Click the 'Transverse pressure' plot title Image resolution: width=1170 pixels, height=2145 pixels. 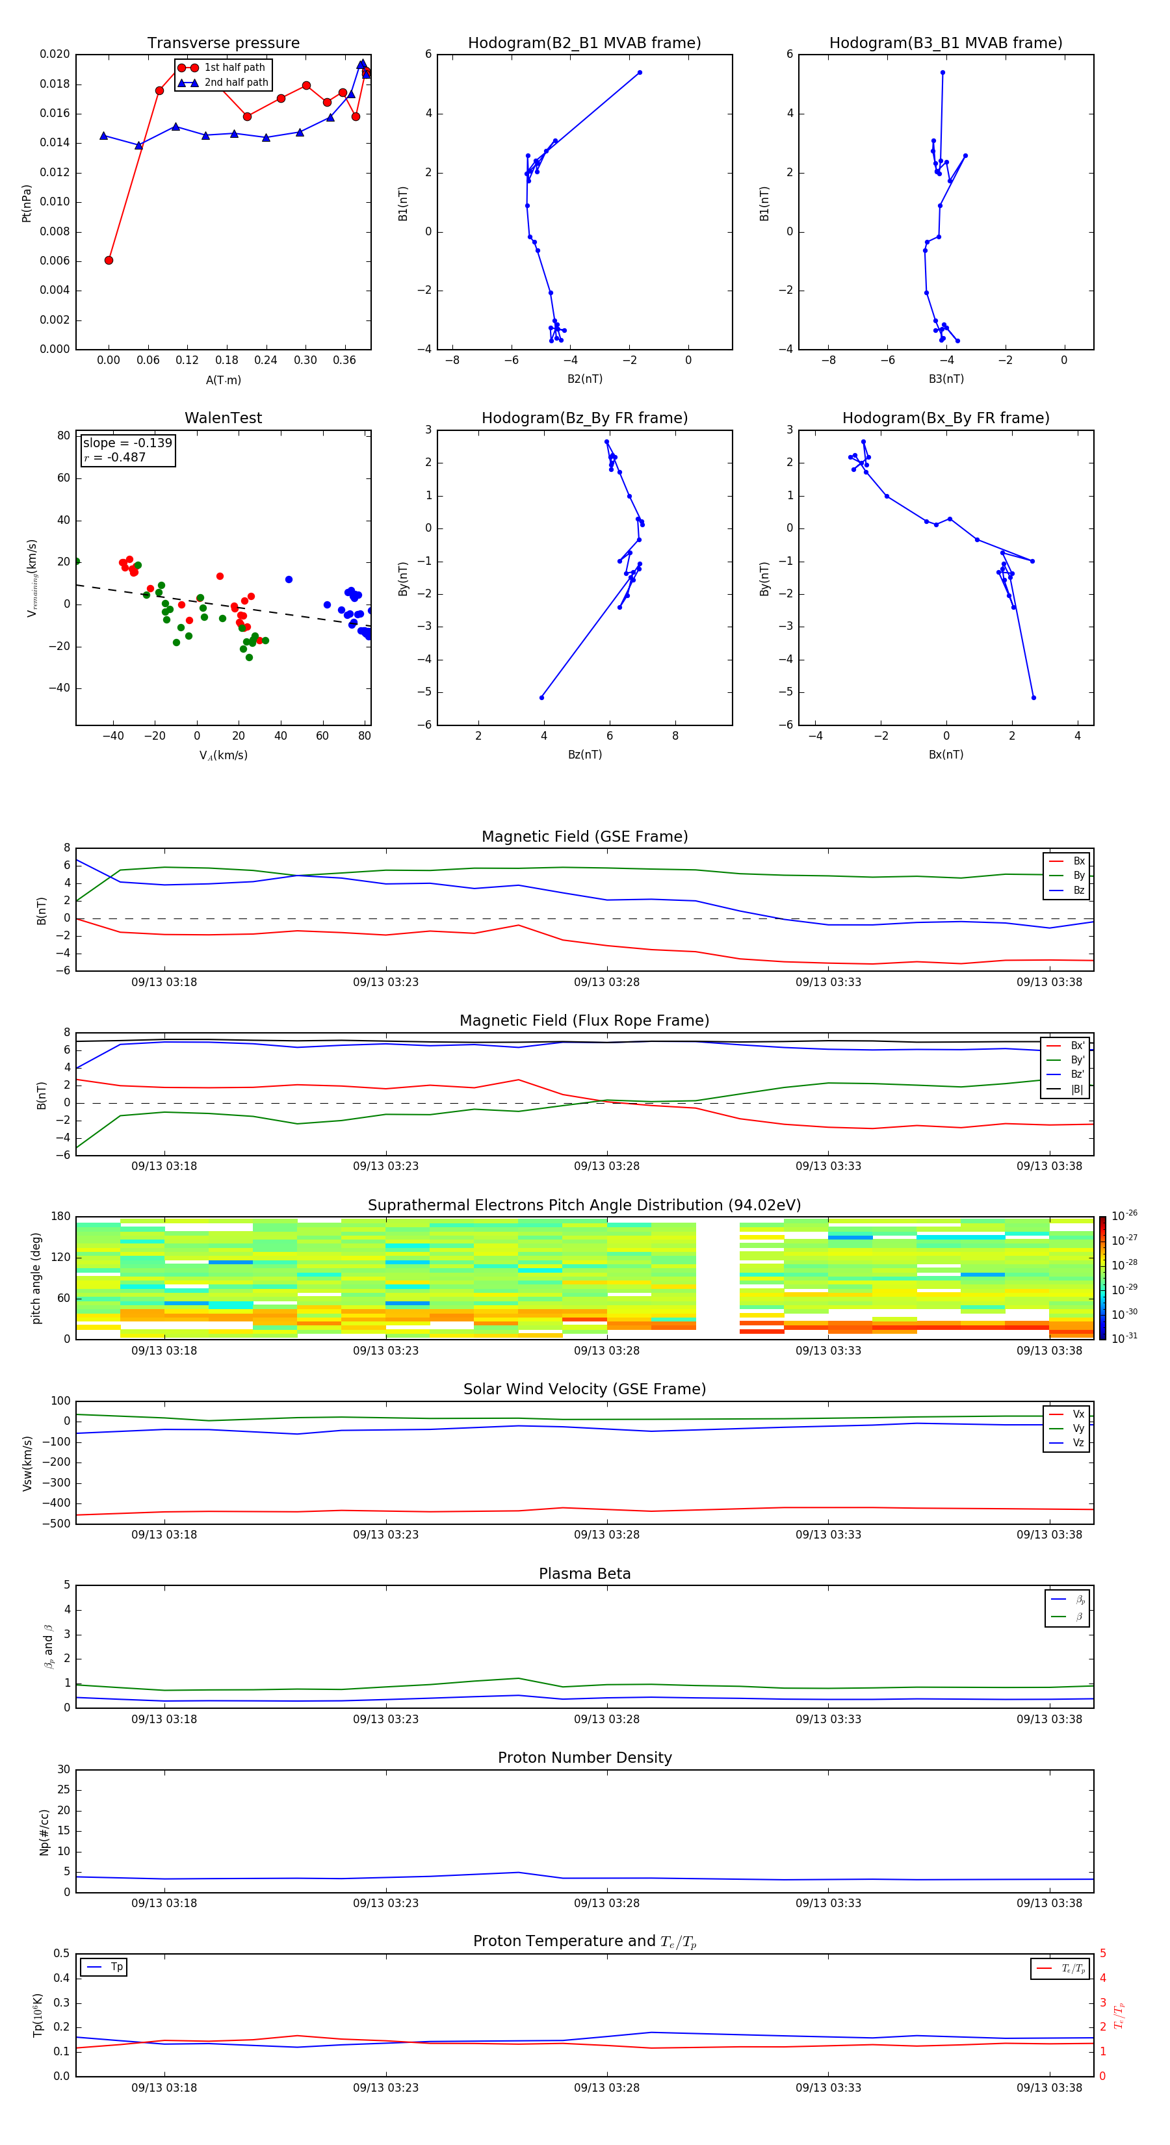pos(223,44)
